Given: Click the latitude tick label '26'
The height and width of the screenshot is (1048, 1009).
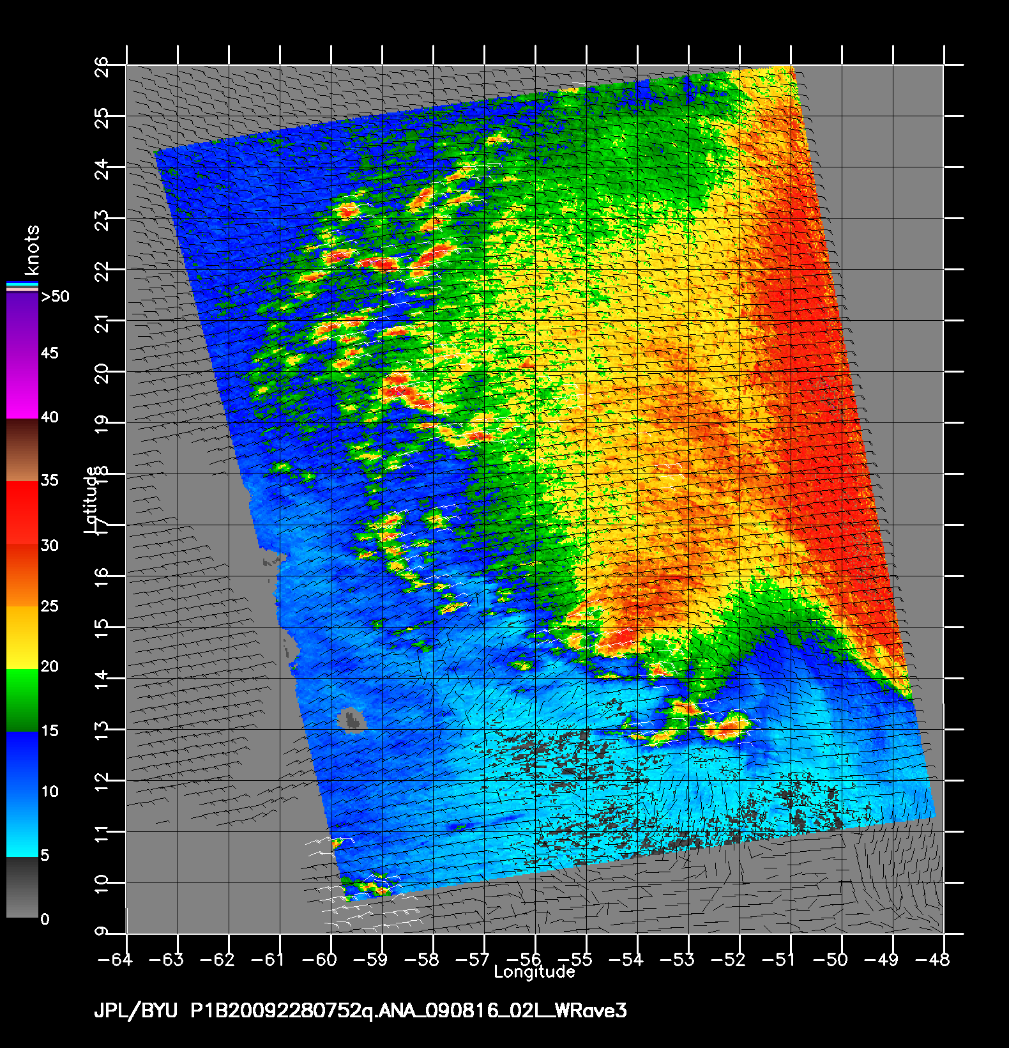Looking at the screenshot, I should click(102, 66).
